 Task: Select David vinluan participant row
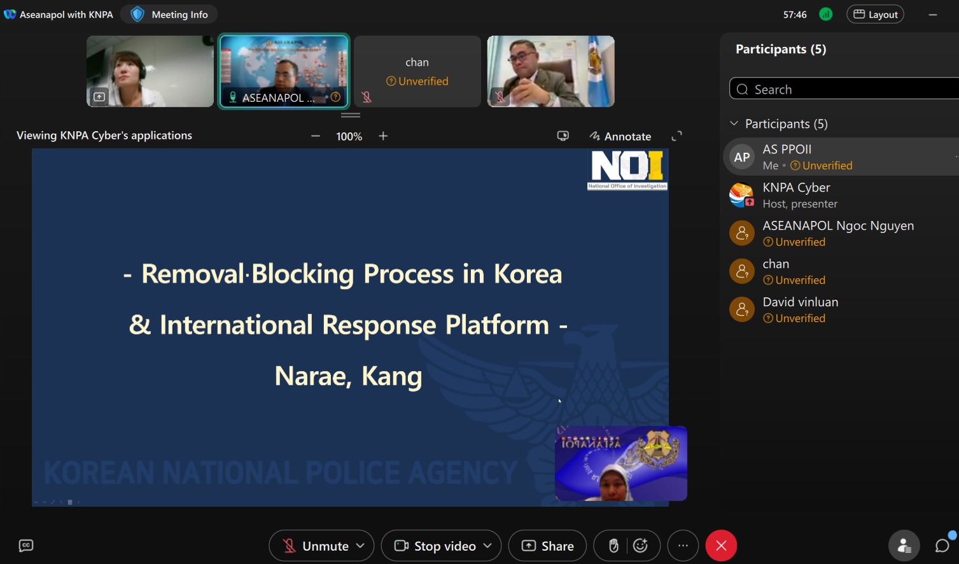coord(841,309)
